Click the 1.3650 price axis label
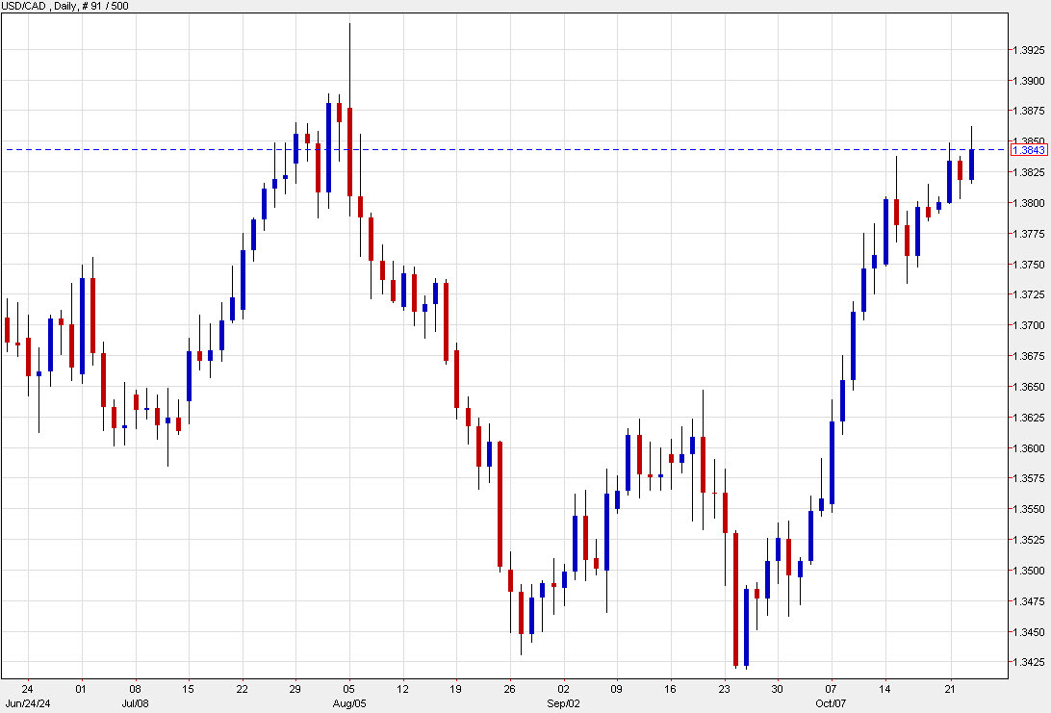 pos(1028,387)
